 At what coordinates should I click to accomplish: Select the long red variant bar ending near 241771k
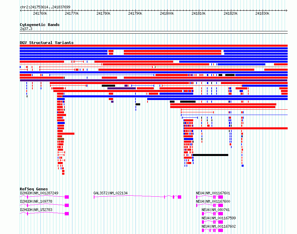pos(66,134)
